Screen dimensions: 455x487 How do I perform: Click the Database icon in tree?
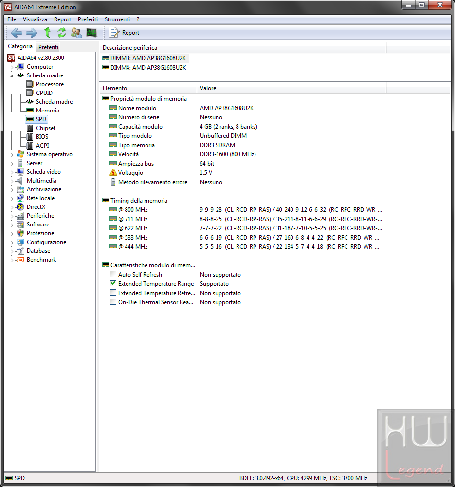coord(20,251)
